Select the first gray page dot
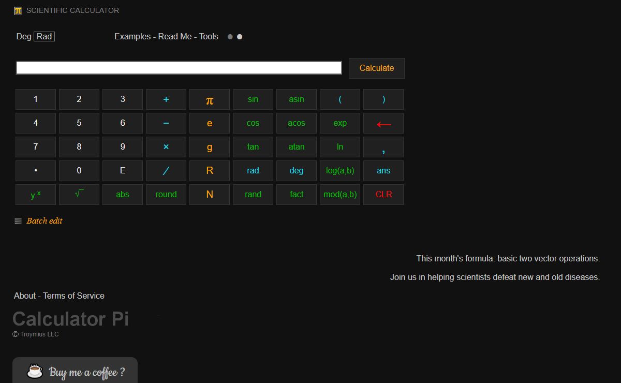Screen dimensions: 621x383 (230, 37)
